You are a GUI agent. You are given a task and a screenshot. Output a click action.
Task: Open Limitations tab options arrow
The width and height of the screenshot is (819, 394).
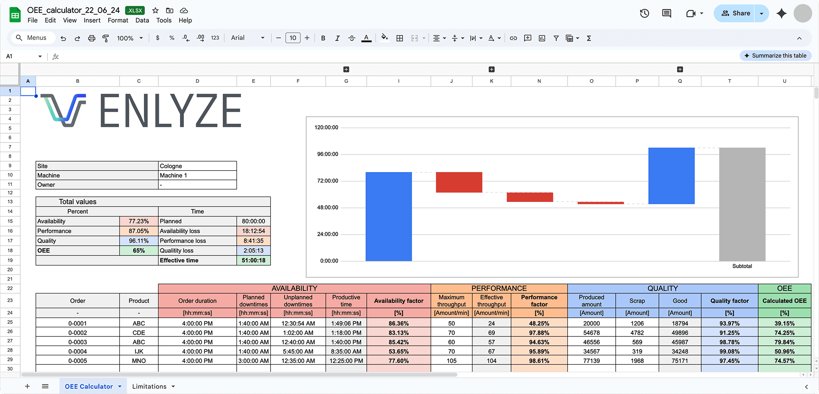(x=173, y=386)
